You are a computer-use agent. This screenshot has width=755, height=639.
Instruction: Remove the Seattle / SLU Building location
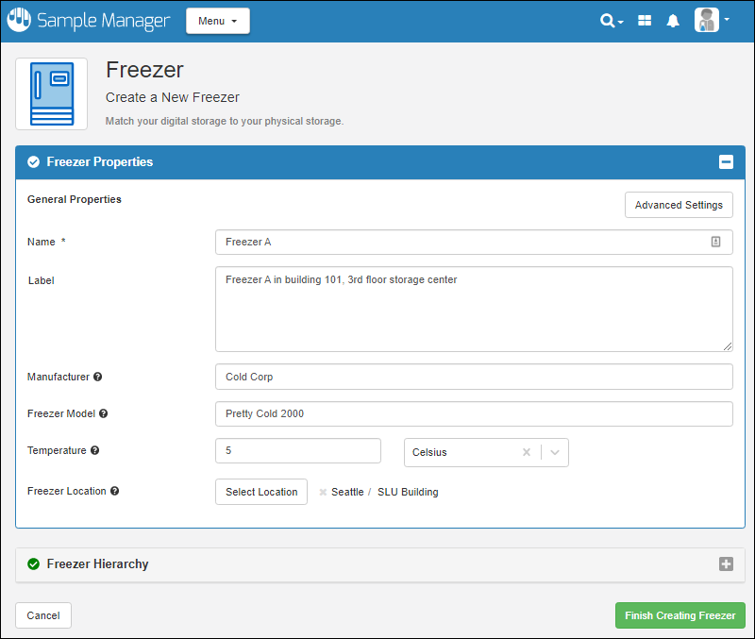(323, 492)
